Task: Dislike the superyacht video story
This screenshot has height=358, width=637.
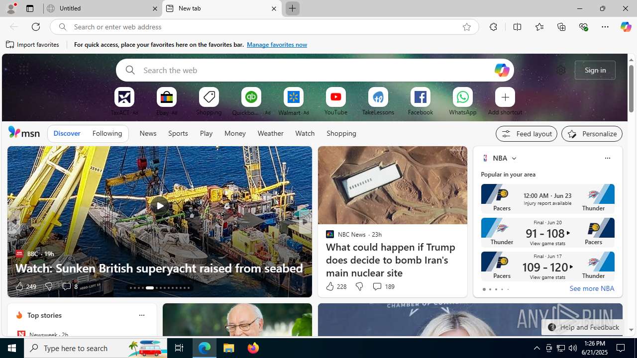Action: point(48,286)
